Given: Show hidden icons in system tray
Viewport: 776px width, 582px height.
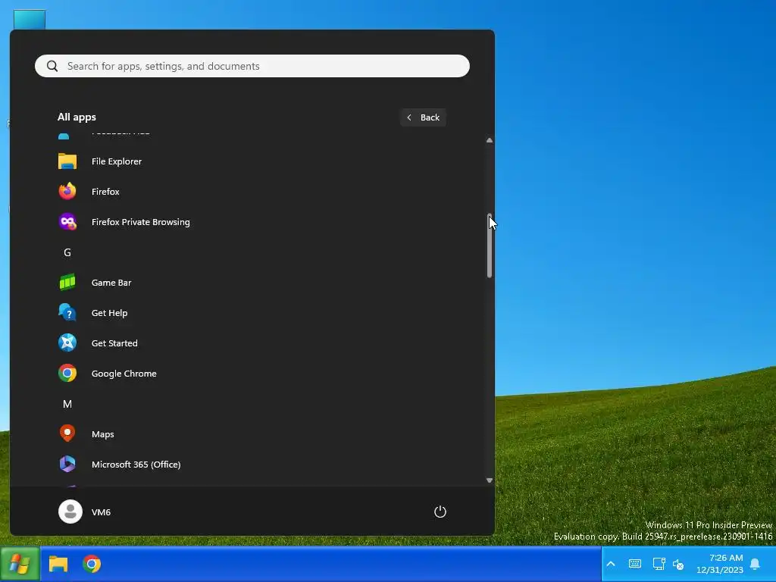Looking at the screenshot, I should pyautogui.click(x=611, y=564).
